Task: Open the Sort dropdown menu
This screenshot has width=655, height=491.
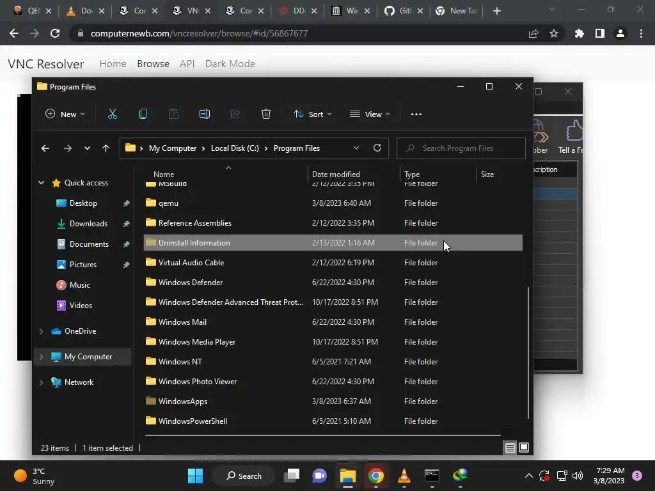Action: [x=312, y=114]
